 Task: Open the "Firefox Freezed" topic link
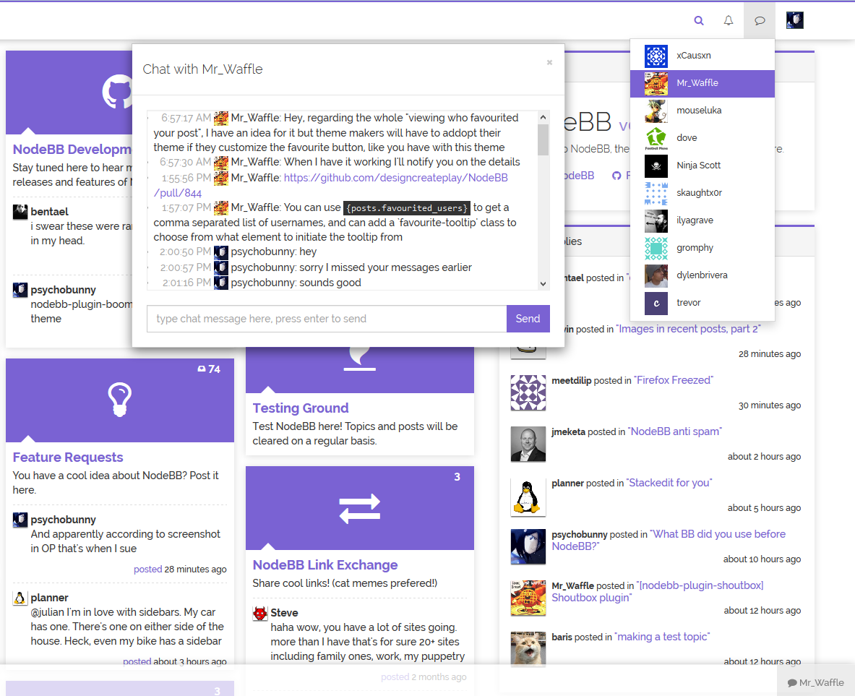(674, 380)
